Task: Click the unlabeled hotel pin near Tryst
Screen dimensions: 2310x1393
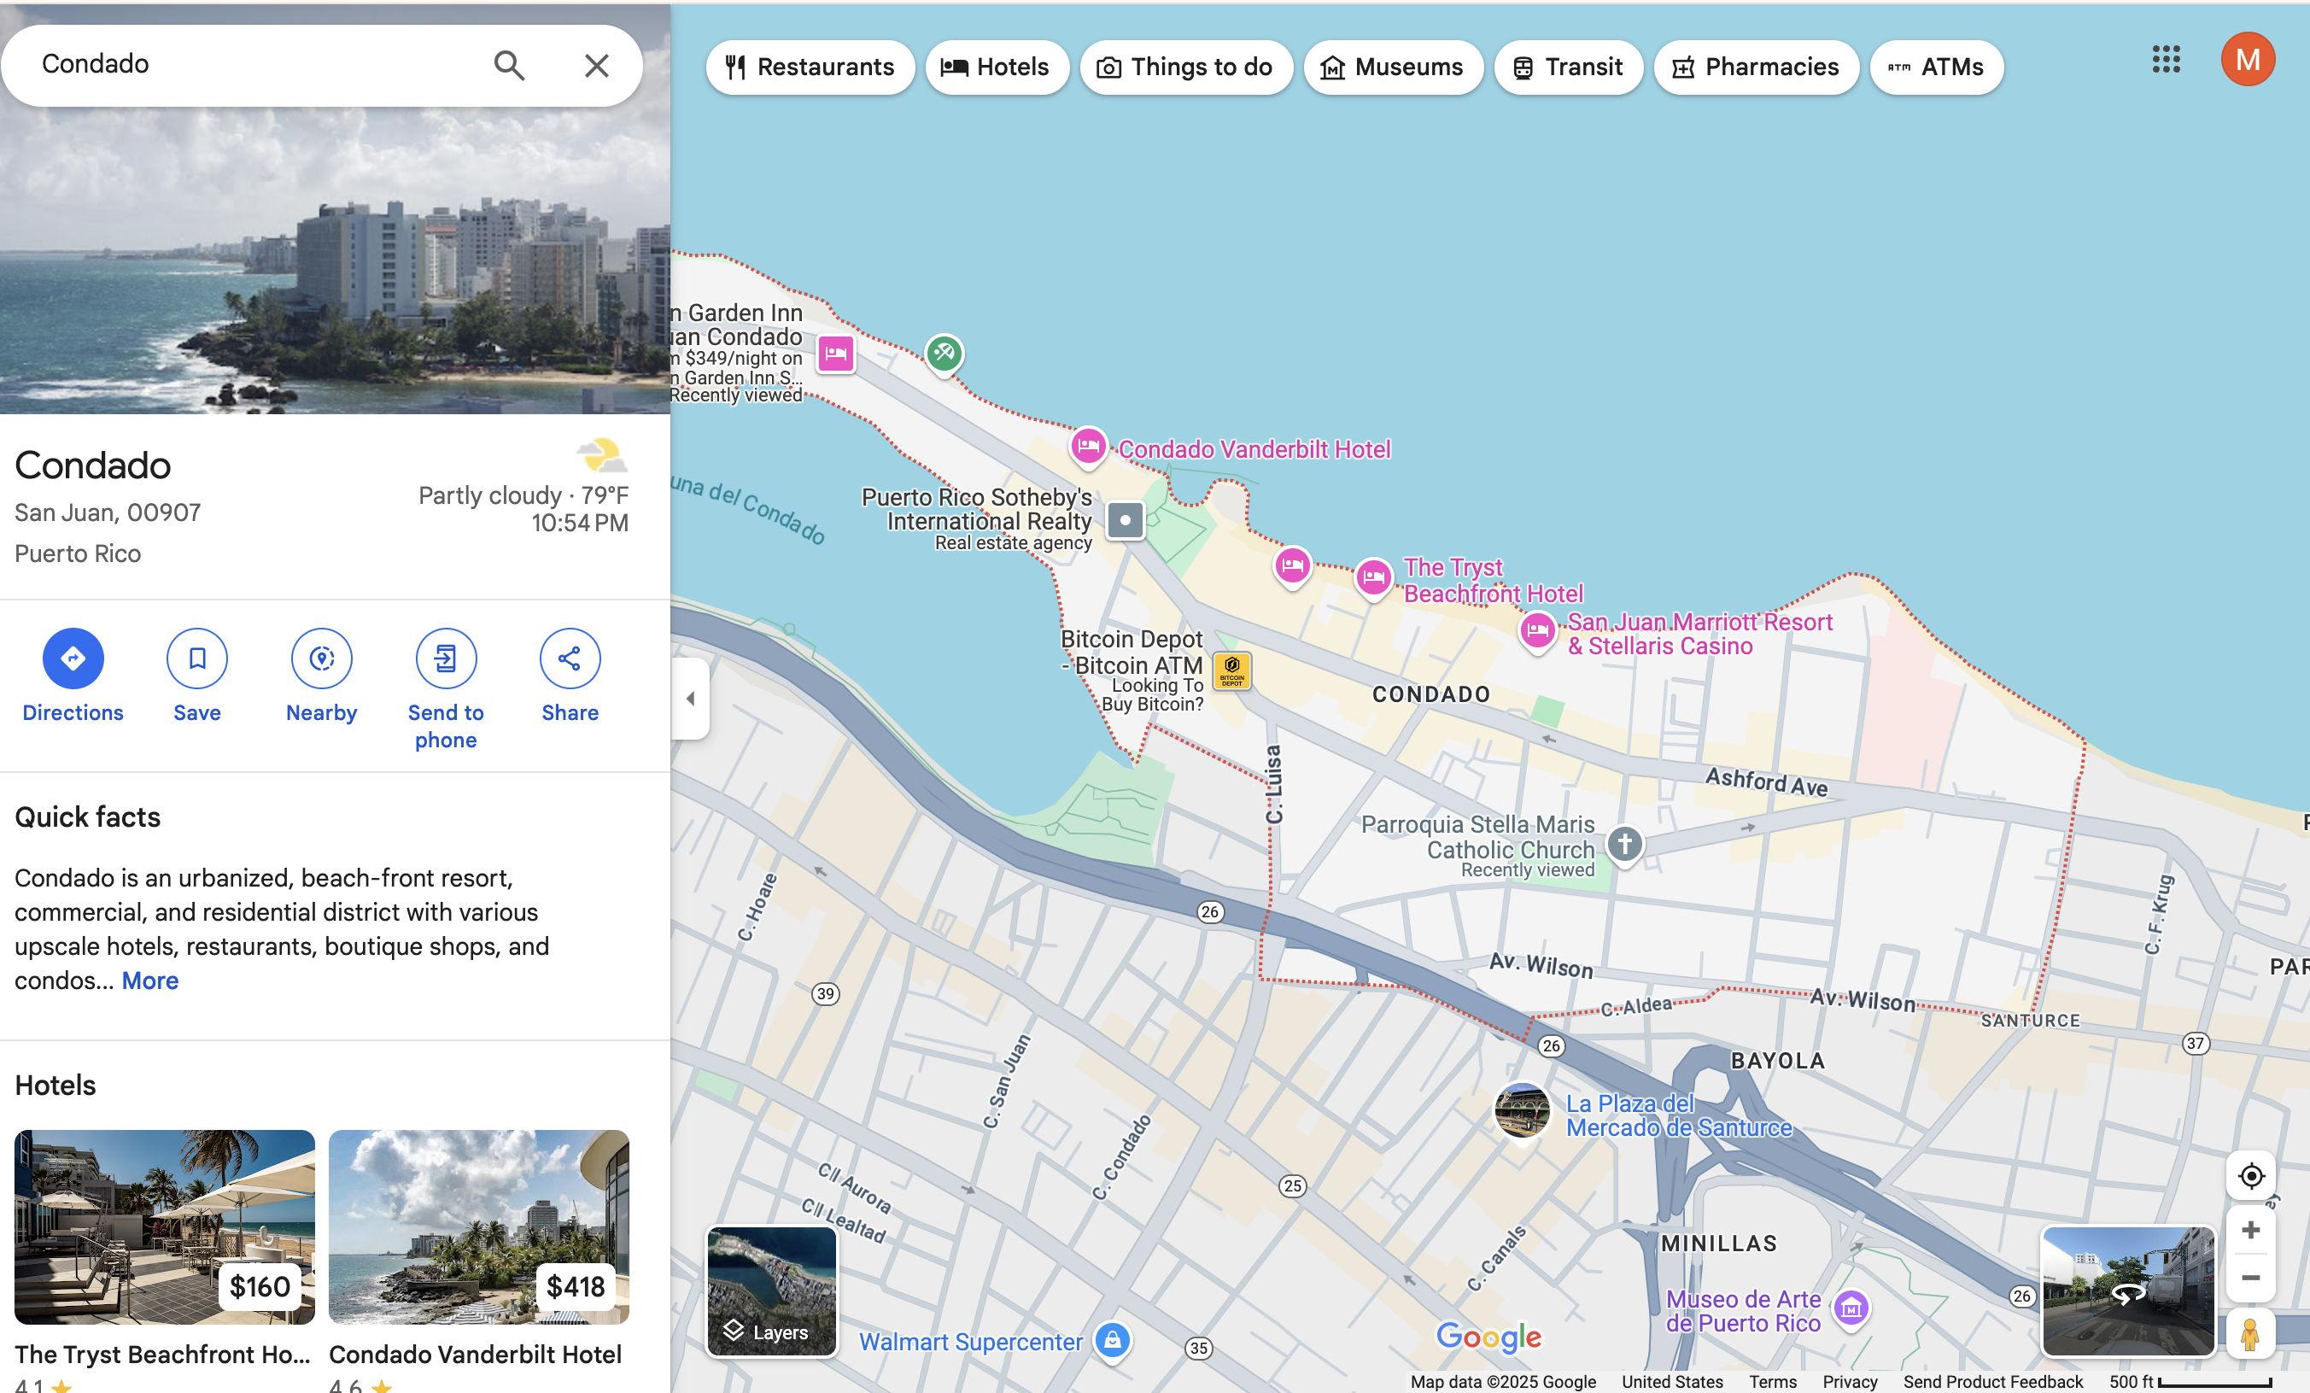Action: 1292,567
